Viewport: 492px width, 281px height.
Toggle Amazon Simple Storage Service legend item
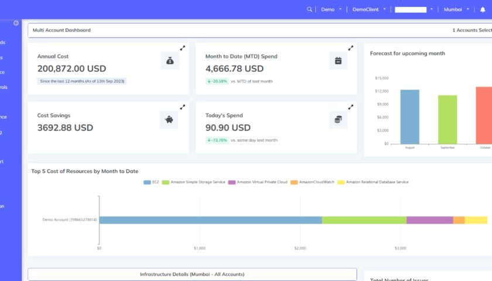click(x=194, y=182)
